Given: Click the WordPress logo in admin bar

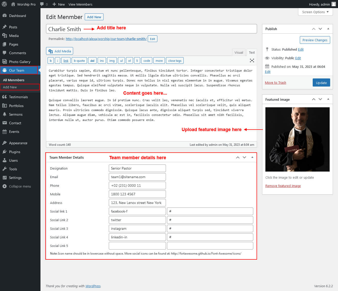Looking at the screenshot, I should click(x=4, y=4).
